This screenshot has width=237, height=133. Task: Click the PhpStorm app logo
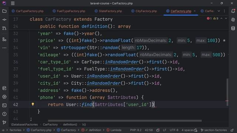pos(4,3)
